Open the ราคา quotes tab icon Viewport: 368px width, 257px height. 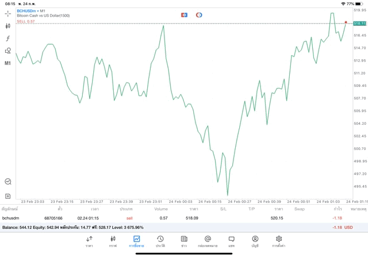(89, 241)
